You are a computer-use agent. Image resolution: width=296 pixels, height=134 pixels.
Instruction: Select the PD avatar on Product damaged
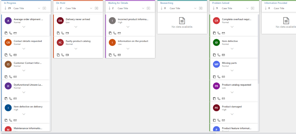216,108
